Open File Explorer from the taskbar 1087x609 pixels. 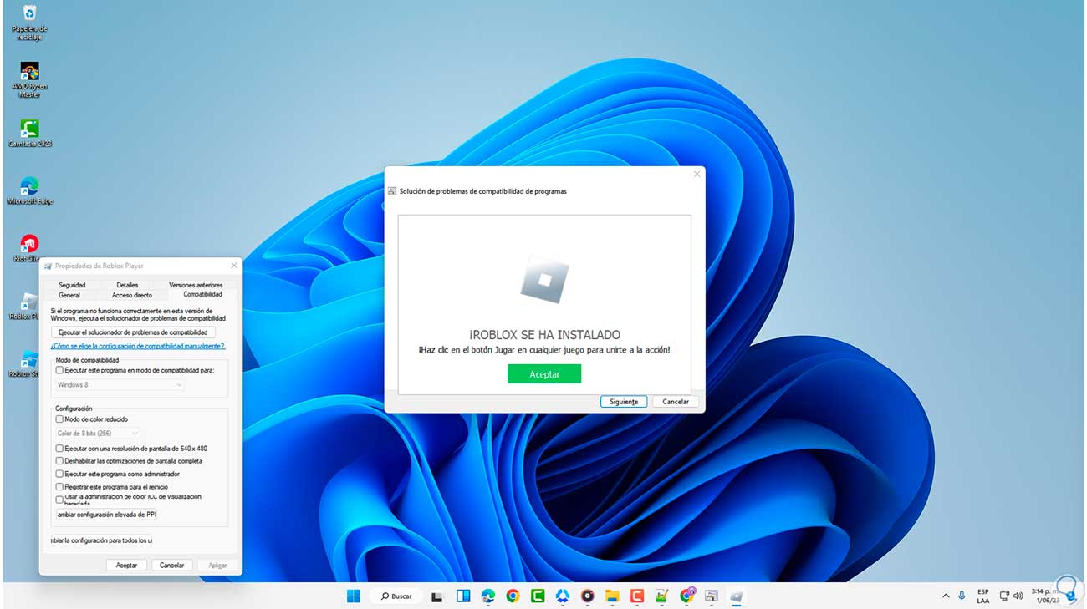[x=612, y=596]
